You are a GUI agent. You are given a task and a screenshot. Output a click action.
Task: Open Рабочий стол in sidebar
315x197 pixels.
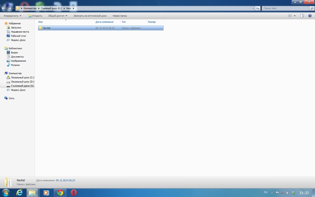tap(18, 36)
